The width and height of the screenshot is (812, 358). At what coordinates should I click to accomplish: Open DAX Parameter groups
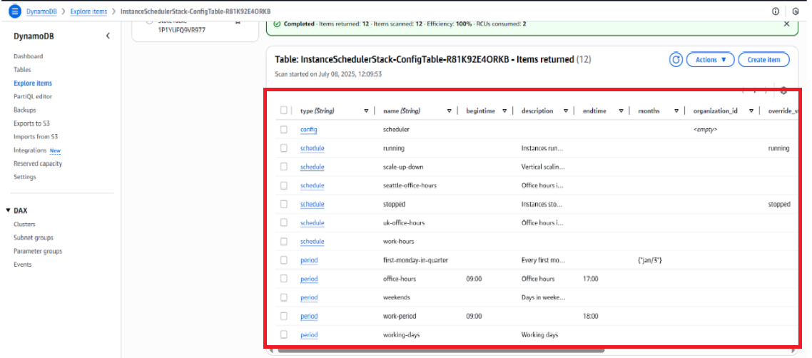38,252
